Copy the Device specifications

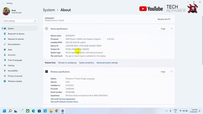click(163, 29)
